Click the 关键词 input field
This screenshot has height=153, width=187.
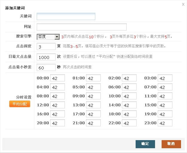tap(66, 16)
